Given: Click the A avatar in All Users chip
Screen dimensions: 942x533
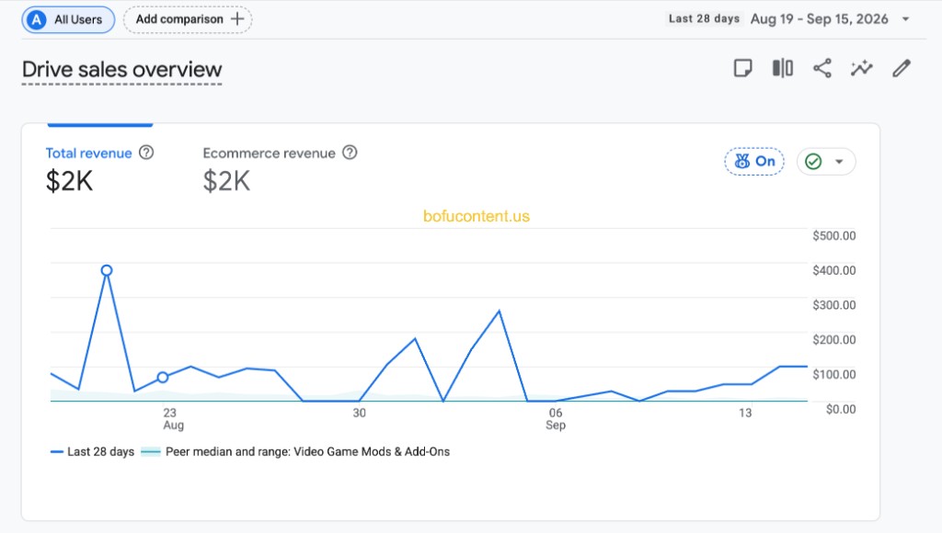Looking at the screenshot, I should pos(37,20).
